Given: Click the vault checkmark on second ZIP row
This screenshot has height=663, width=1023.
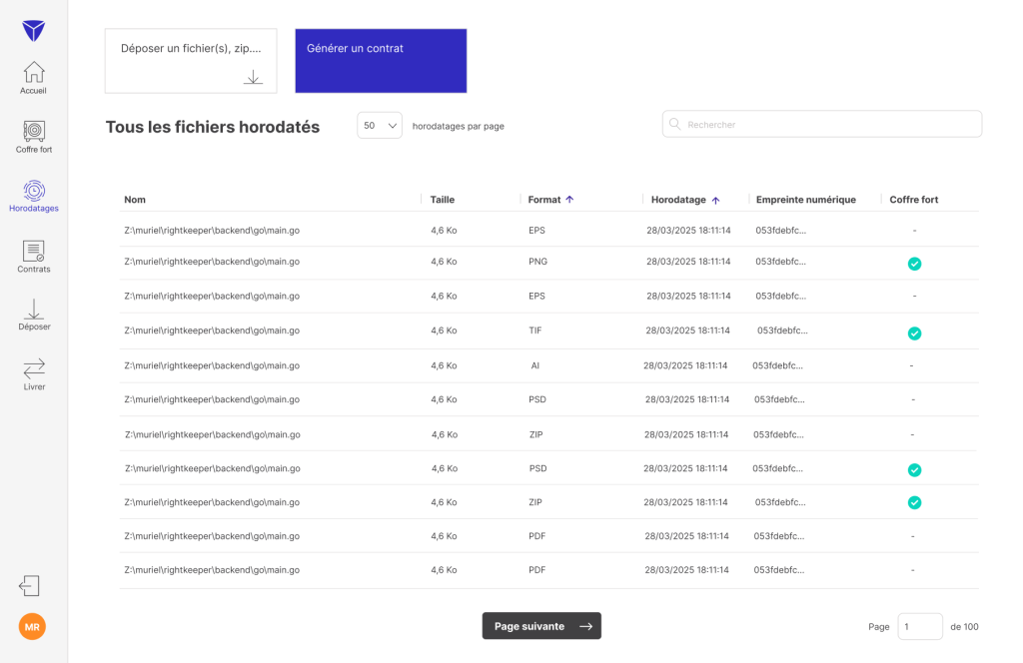Looking at the screenshot, I should pyautogui.click(x=915, y=502).
